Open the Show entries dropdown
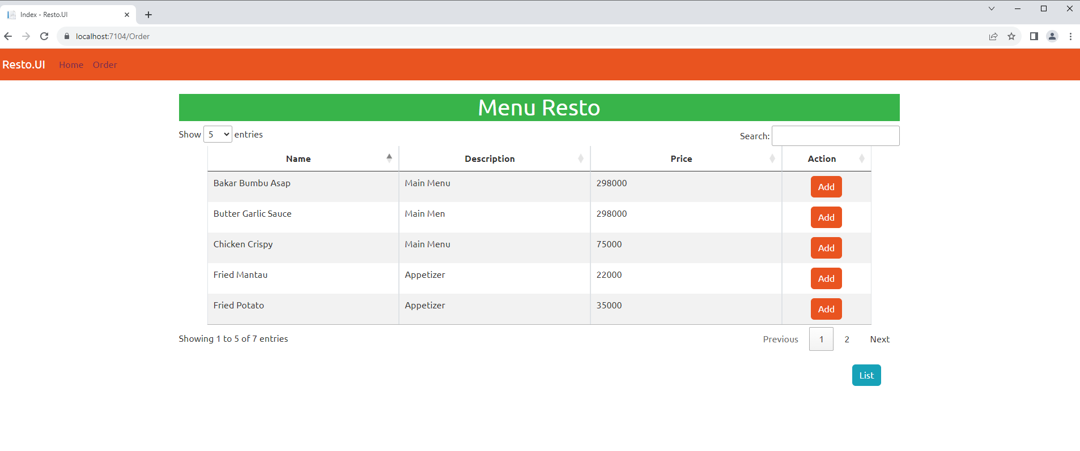 (x=218, y=134)
